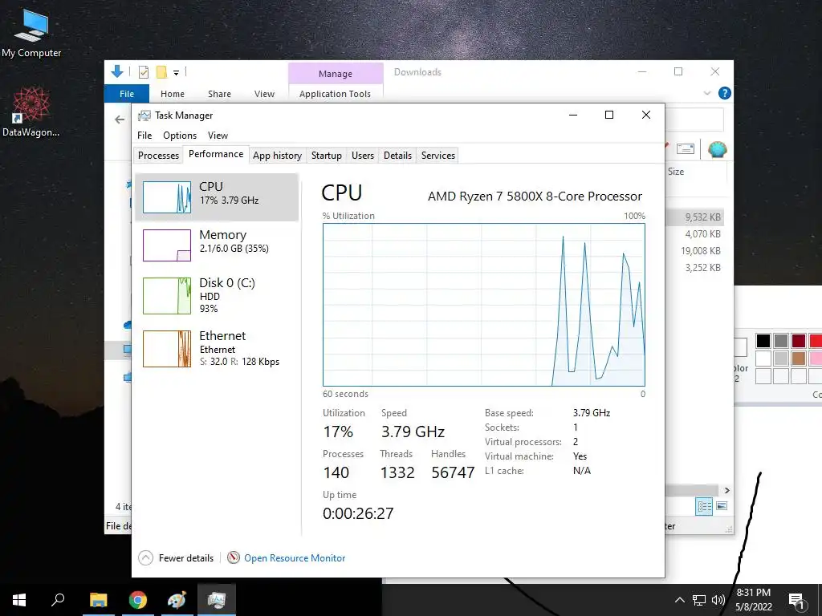Click the taskbar Search magnifier
The height and width of the screenshot is (616, 822).
pyautogui.click(x=58, y=600)
